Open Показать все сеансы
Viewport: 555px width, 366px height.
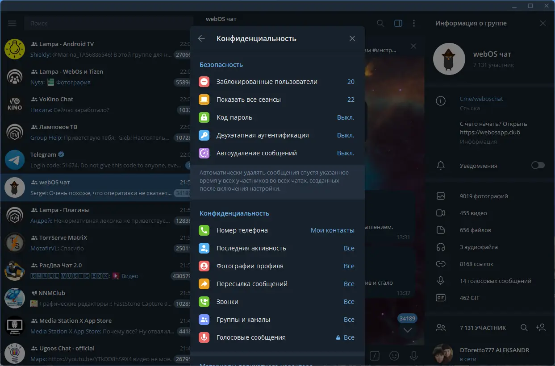(277, 100)
